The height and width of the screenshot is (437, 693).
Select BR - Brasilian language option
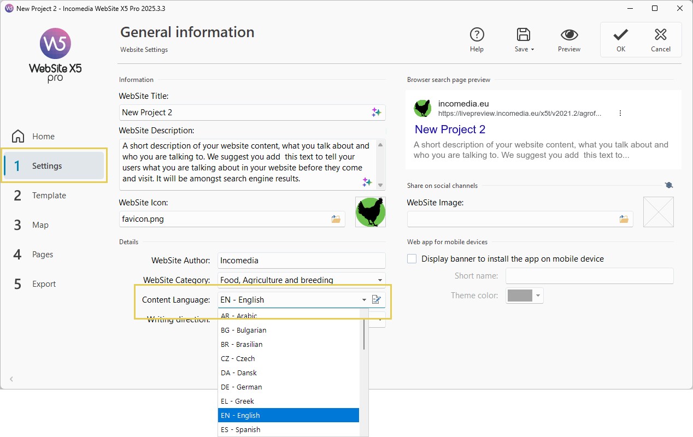click(x=289, y=344)
